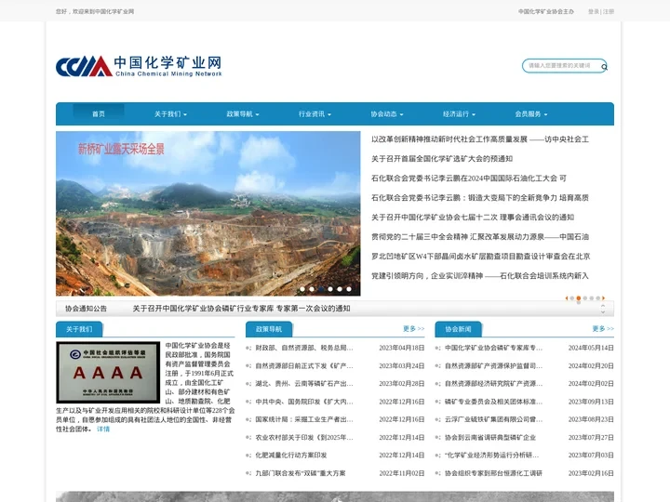Screen dimensions: 670x502
Task: Open policy item 财政部、自然资源部、税务总局
Action: [x=304, y=348]
